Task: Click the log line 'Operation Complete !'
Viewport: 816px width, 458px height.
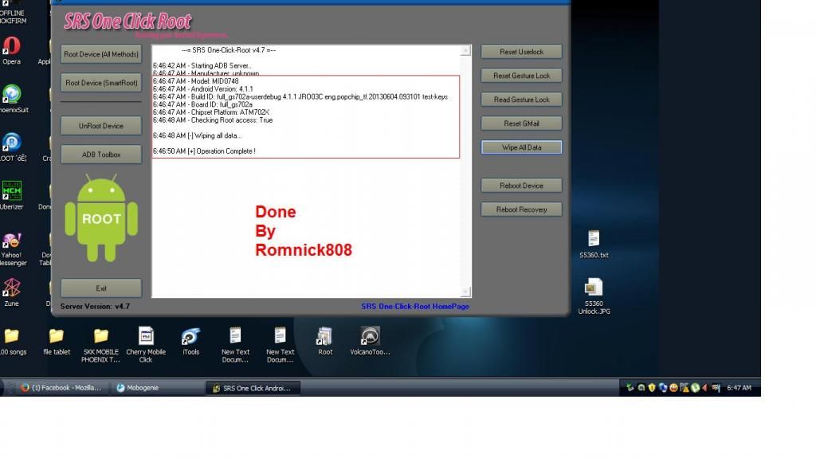Action: pyautogui.click(x=204, y=151)
